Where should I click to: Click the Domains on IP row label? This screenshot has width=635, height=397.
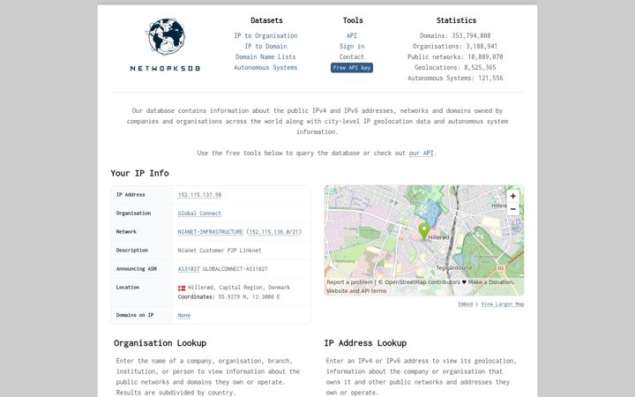click(x=135, y=315)
